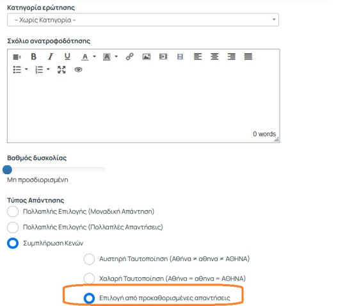Apply italic formatting in feedback editor
352x306 pixels.
tap(51, 56)
